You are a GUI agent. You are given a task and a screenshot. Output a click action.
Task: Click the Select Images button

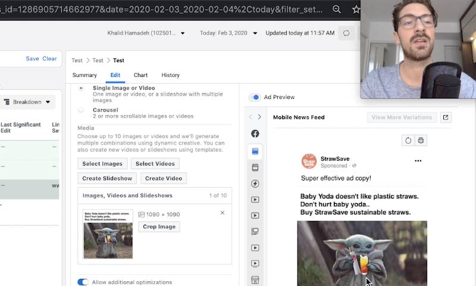(102, 163)
